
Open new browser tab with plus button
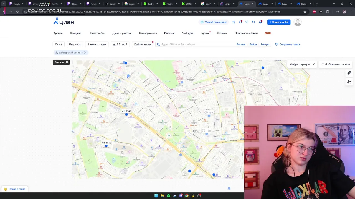tap(317, 4)
